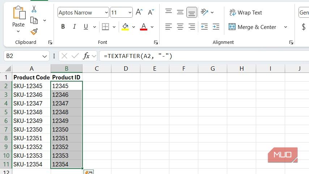Click Merge & Center button
This screenshot has height=174, width=309.
[252, 27]
